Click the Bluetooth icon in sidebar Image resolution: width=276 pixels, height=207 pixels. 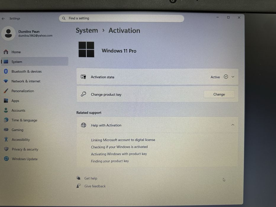6,71
